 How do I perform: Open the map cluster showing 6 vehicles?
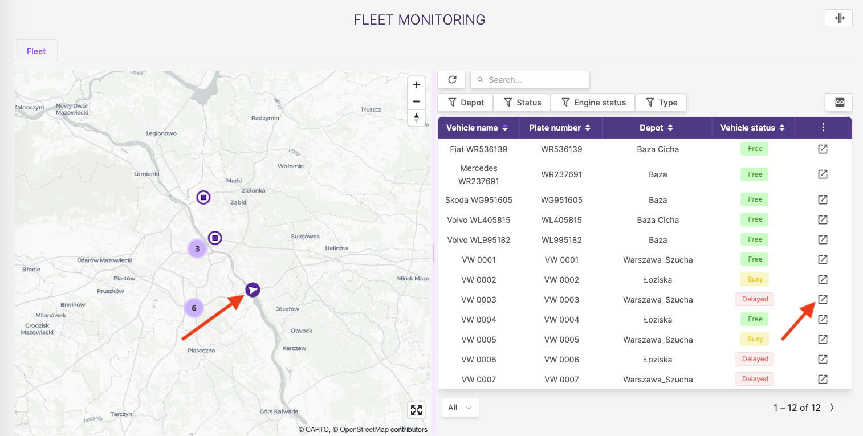point(194,308)
